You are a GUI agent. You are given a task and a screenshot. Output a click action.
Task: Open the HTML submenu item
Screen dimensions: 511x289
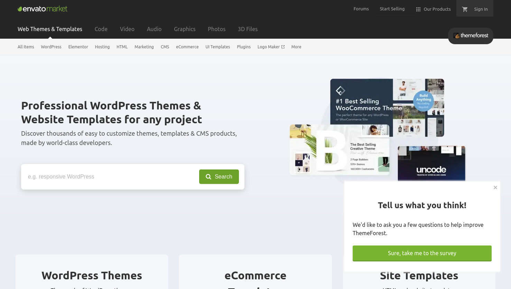(x=122, y=47)
